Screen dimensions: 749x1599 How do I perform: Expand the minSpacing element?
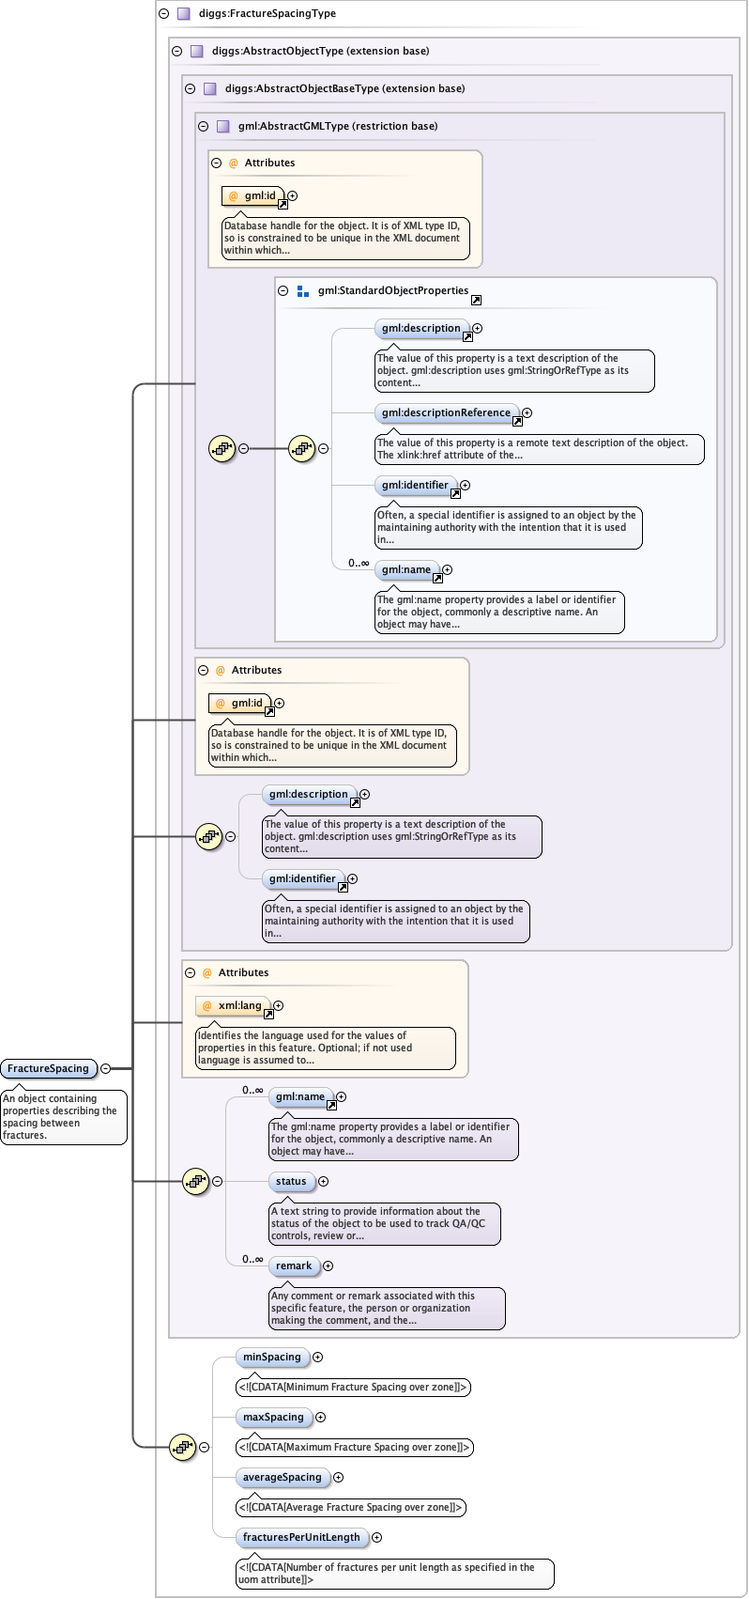click(317, 1357)
